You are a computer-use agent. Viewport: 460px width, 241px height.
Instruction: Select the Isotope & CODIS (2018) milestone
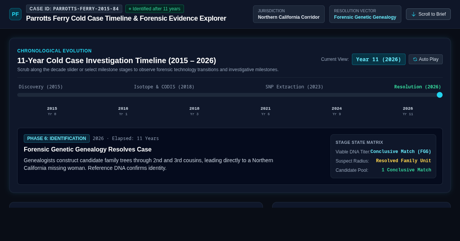click(x=164, y=87)
